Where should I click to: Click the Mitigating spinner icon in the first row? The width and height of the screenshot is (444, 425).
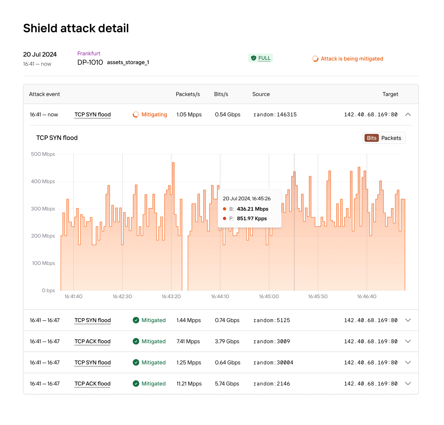(136, 115)
